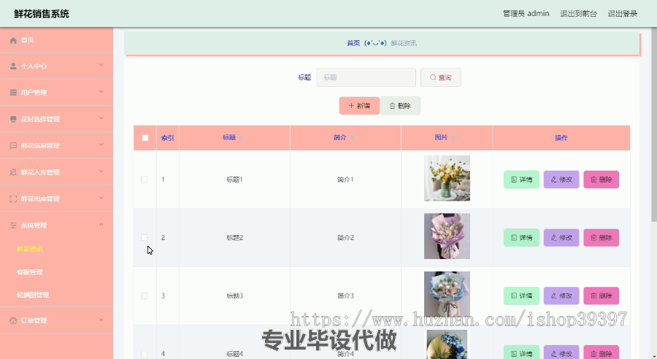Expand 订单管理 menu chevron
657x359 pixels.
[101, 320]
